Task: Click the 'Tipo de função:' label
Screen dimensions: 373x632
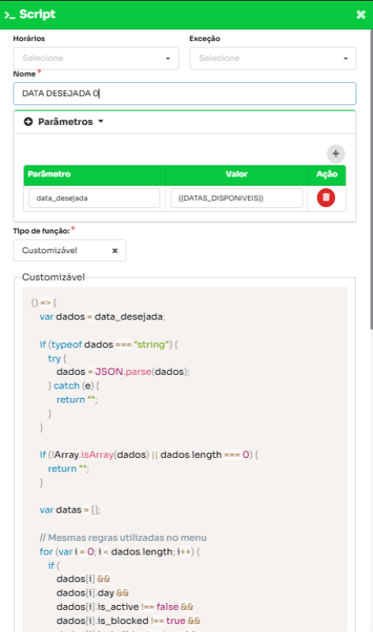Action: 41,231
